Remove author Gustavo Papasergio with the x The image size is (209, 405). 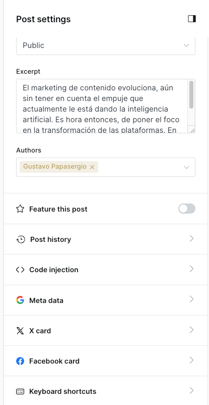point(92,167)
